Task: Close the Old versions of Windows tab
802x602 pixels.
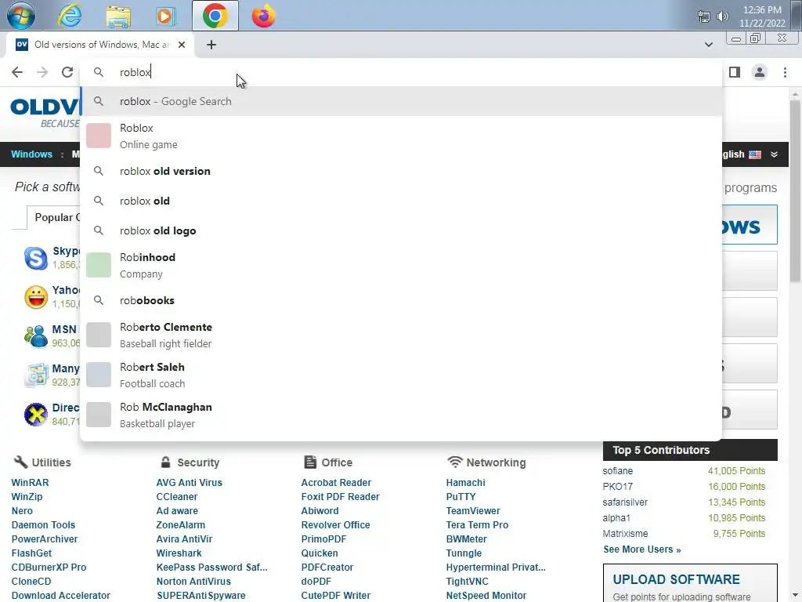Action: coord(182,45)
